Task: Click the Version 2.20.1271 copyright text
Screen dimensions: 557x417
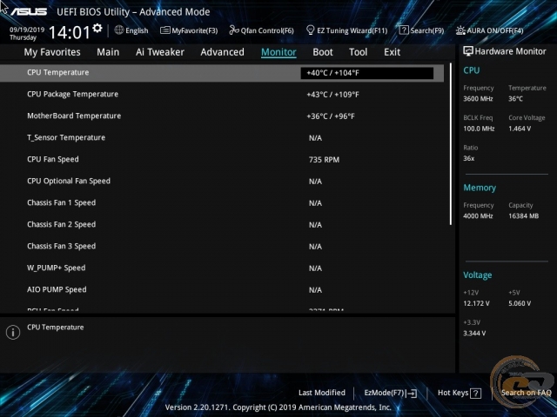Action: [278, 407]
